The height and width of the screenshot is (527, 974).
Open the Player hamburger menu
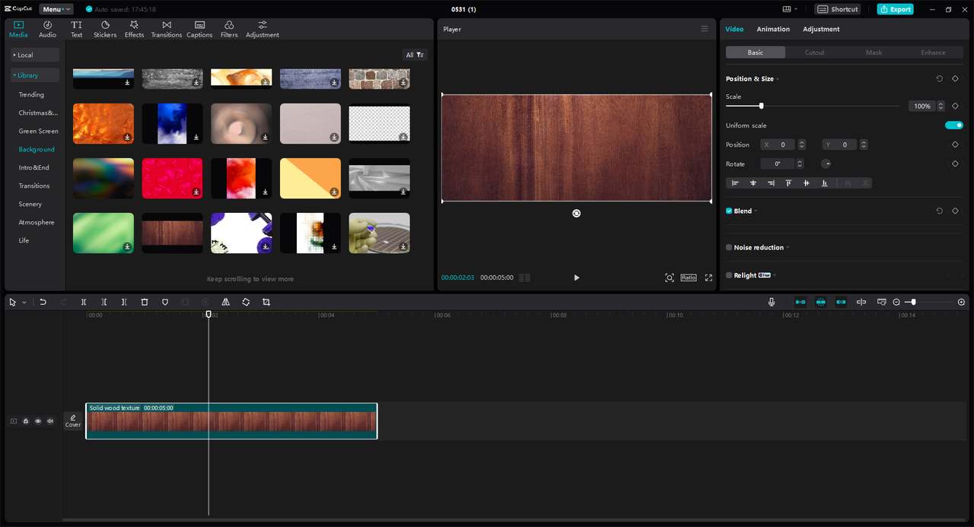click(705, 29)
